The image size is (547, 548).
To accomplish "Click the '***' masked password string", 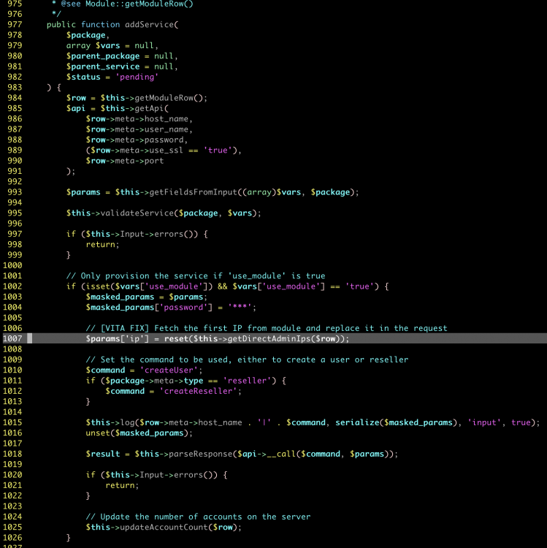I will click(x=240, y=308).
